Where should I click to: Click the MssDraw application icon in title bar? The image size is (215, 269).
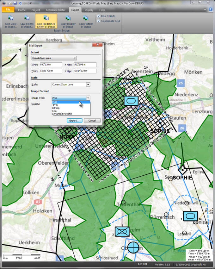coord(4,3)
